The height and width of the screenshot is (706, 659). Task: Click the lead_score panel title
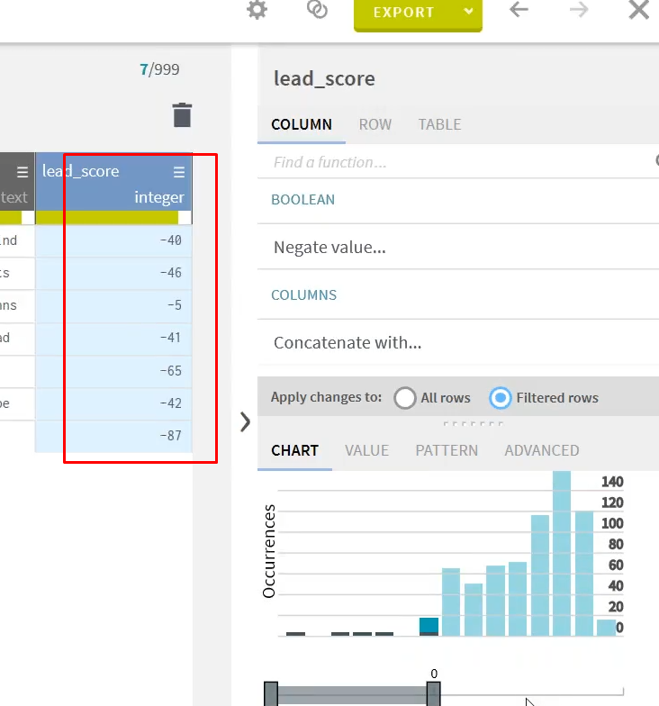point(324,79)
